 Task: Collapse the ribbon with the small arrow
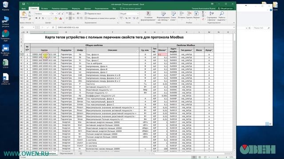point(234,23)
